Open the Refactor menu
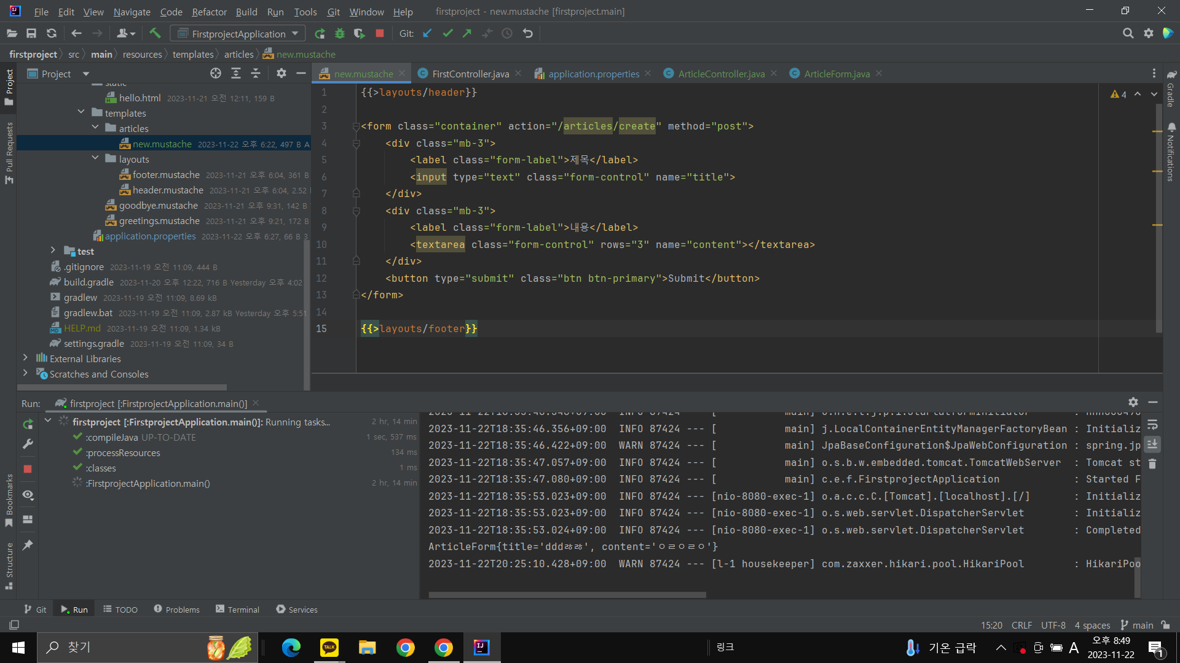 pos(209,12)
